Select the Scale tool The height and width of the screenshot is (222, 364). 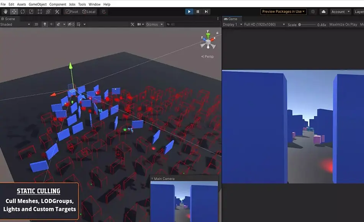(31, 11)
